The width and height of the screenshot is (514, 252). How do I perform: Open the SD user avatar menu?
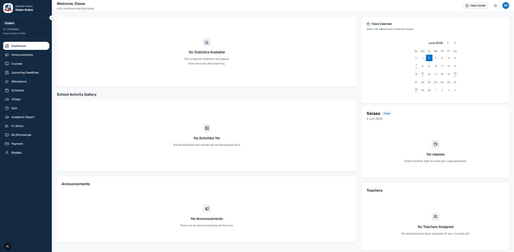pyautogui.click(x=506, y=5)
